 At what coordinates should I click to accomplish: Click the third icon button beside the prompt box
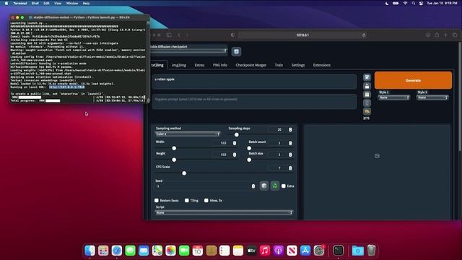coord(367,95)
